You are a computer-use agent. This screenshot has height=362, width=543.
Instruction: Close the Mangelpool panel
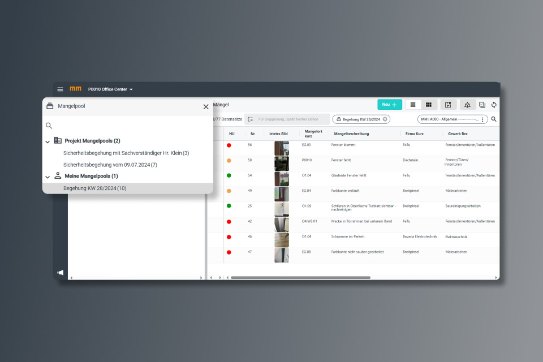click(x=206, y=106)
